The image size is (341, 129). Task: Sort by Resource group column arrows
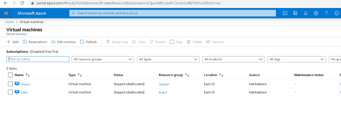click(187, 75)
